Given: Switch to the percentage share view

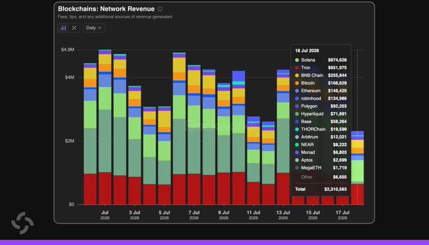Looking at the screenshot, I should click(74, 28).
